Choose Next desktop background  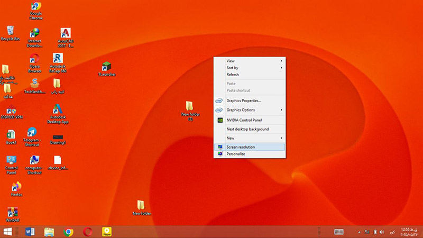tap(250, 129)
